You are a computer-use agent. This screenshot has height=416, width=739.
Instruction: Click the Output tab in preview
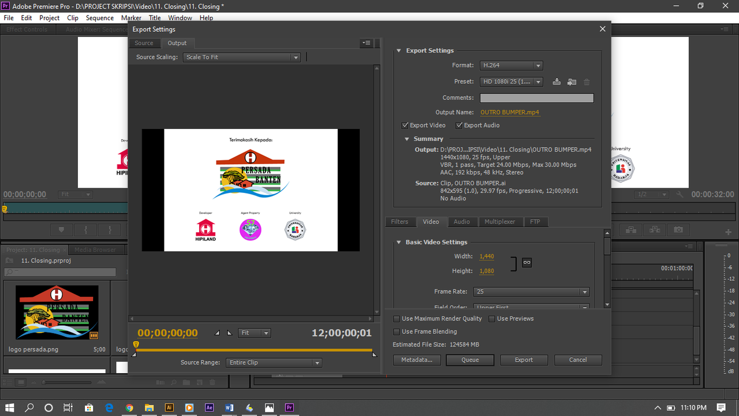(177, 43)
